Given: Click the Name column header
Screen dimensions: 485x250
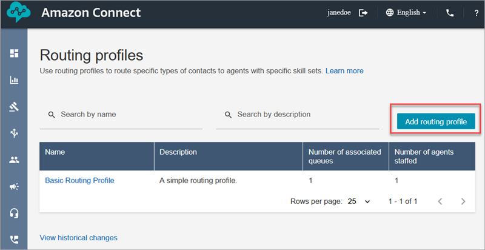Looking at the screenshot, I should tap(55, 152).
